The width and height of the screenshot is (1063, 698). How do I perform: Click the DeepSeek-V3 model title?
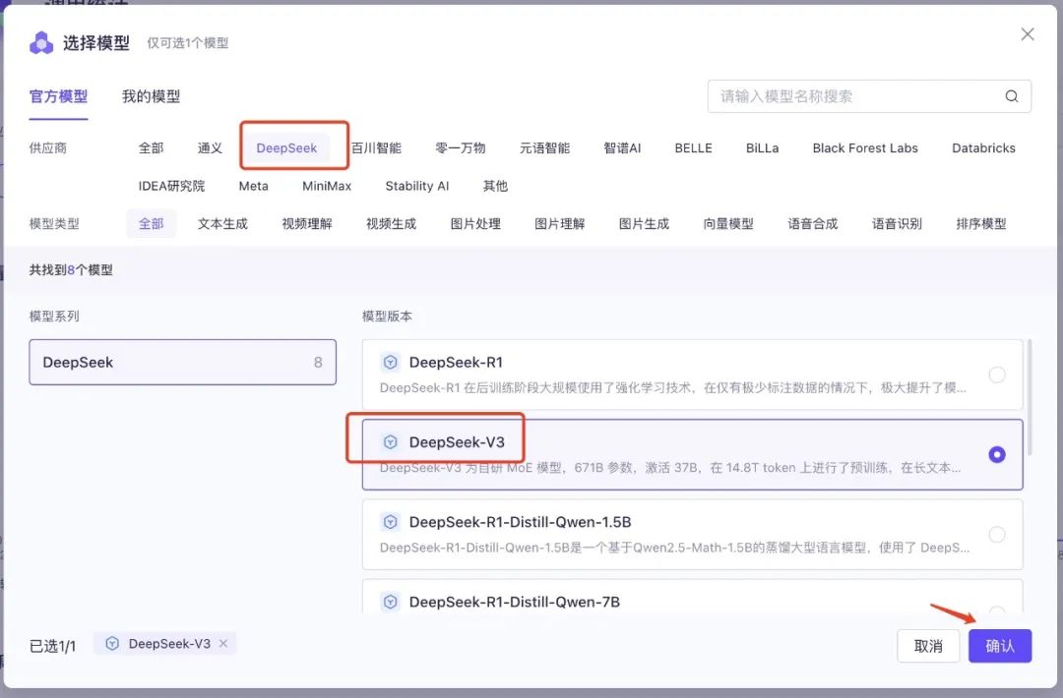point(457,442)
